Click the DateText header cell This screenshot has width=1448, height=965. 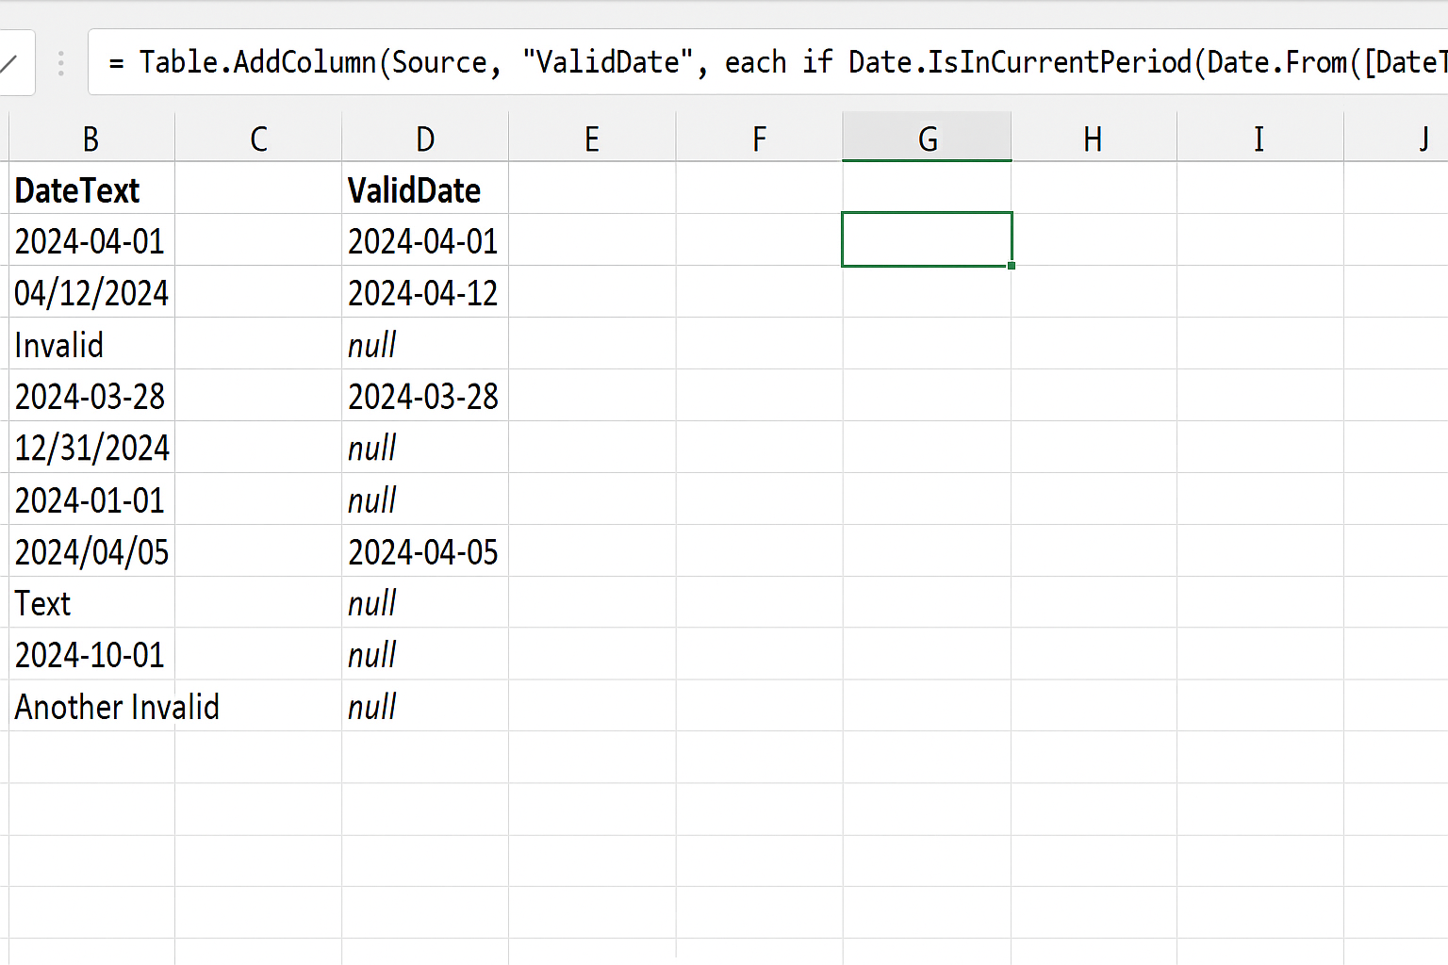91,188
